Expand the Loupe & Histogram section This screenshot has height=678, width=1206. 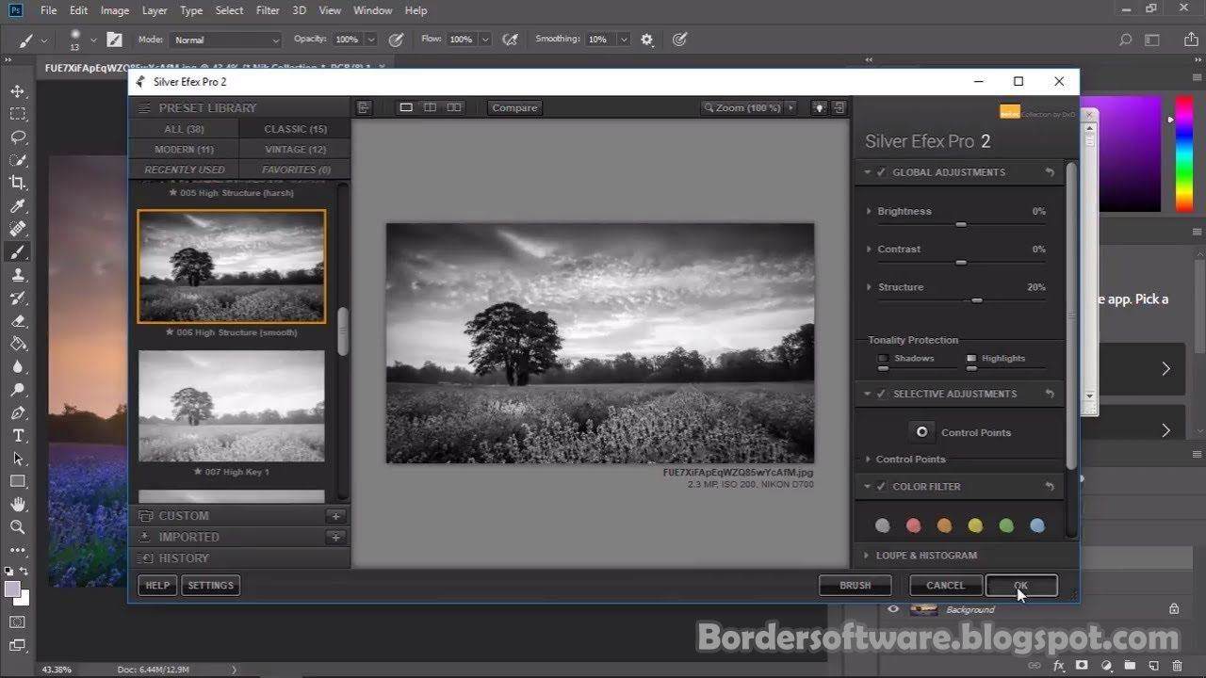926,556
